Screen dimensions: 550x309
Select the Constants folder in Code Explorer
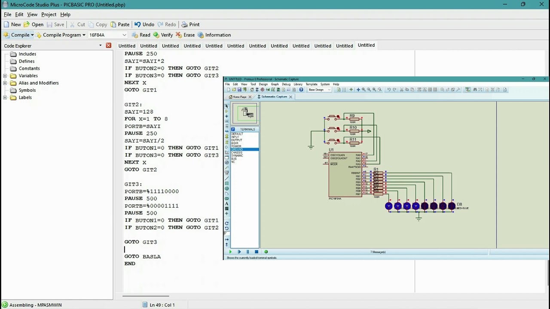(x=25, y=69)
